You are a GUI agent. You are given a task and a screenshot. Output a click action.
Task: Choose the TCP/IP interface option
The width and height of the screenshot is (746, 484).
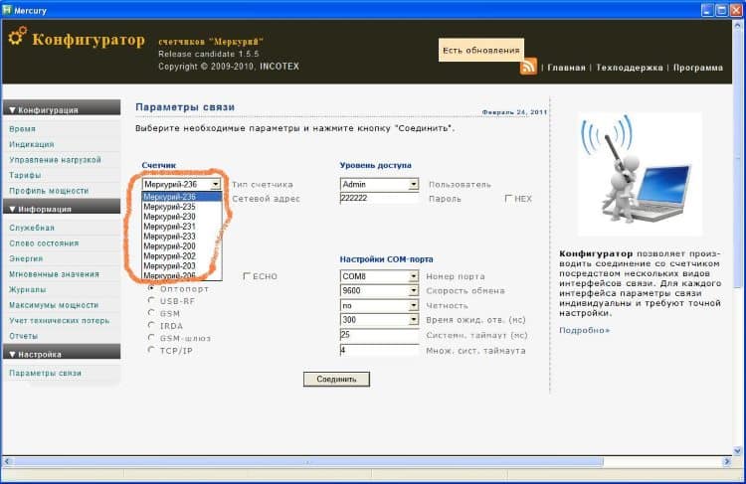(151, 351)
